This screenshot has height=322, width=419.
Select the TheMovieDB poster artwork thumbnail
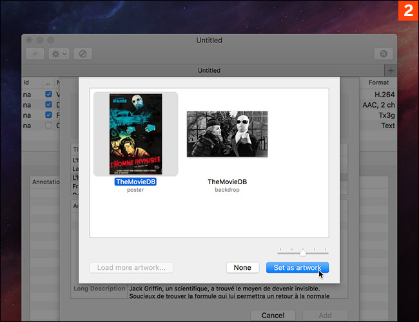(x=135, y=134)
